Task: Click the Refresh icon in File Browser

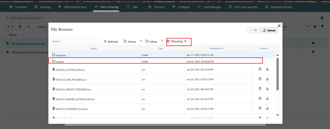Action: [x=105, y=41]
